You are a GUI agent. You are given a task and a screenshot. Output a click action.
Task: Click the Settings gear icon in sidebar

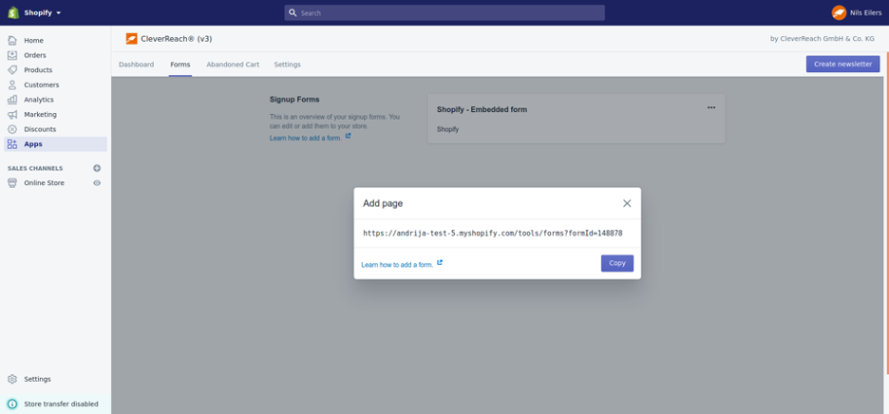pyautogui.click(x=12, y=379)
